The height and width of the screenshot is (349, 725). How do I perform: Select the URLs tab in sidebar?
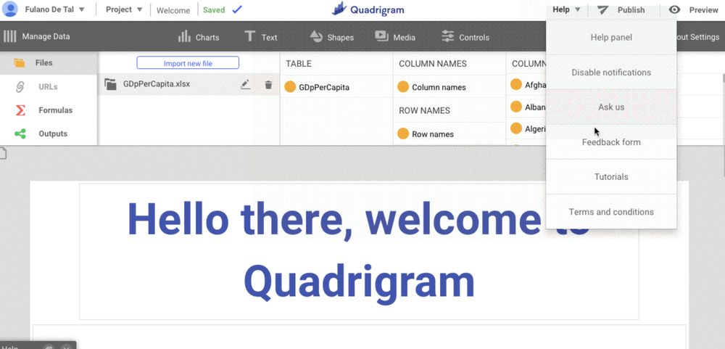click(49, 87)
